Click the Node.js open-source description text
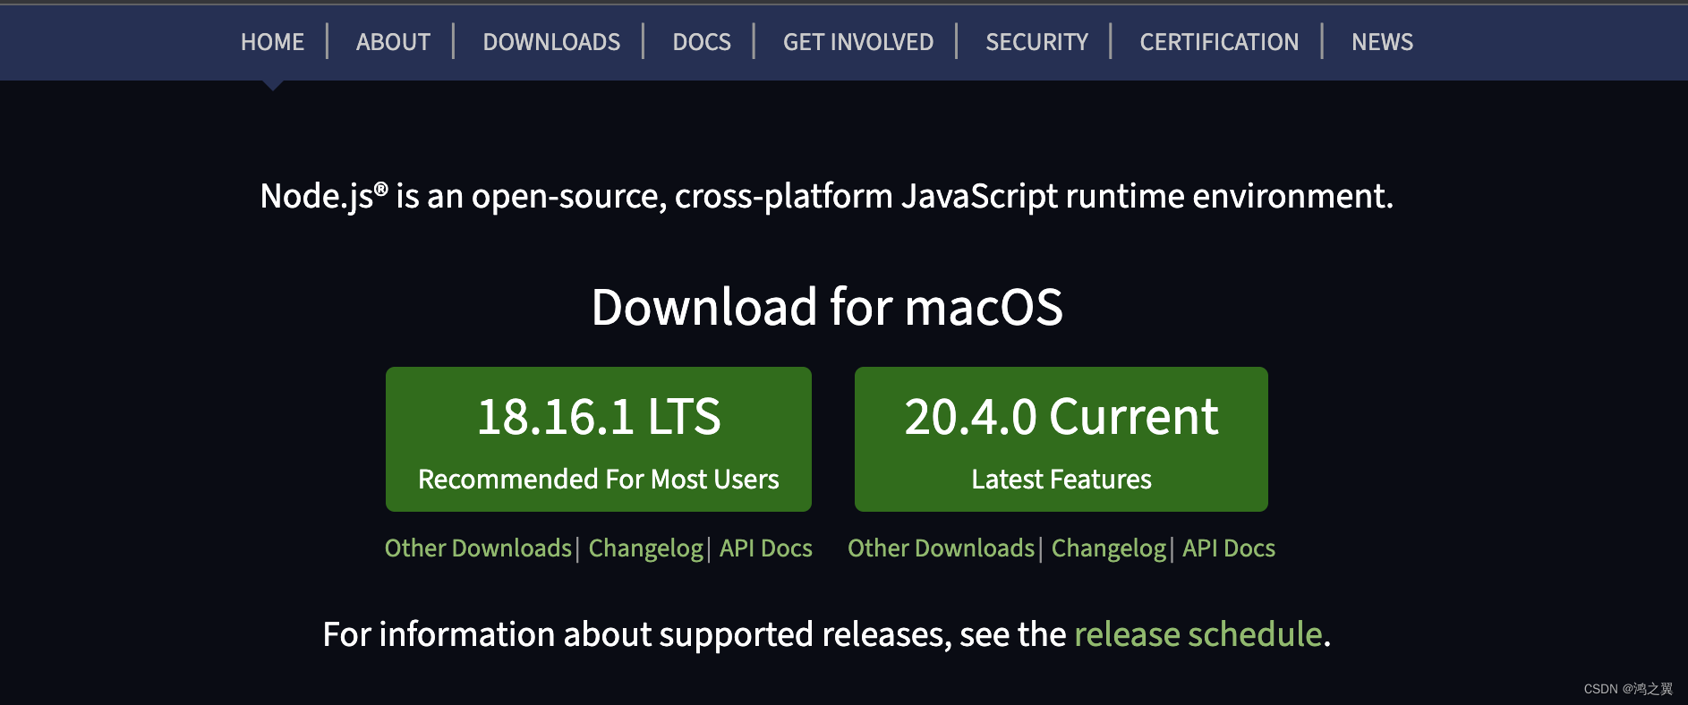The image size is (1688, 705). point(827,196)
